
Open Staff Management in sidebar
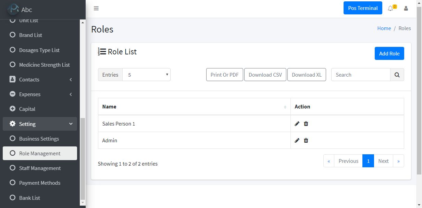(x=40, y=168)
